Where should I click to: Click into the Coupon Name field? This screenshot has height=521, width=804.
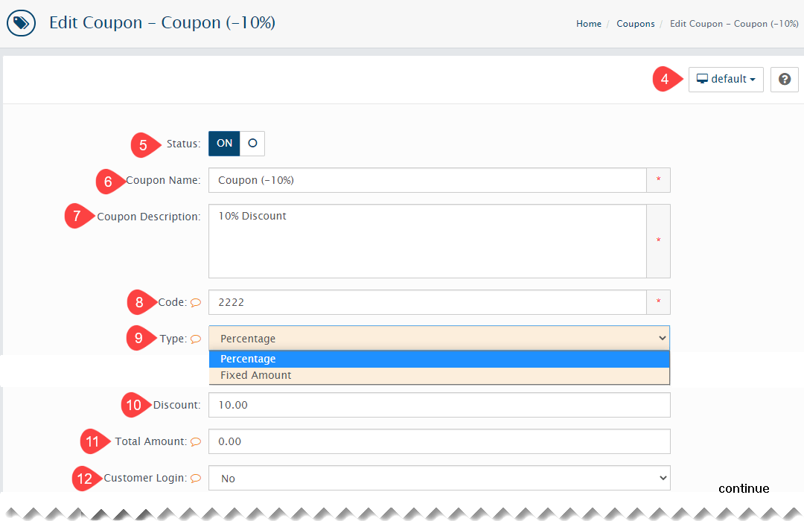[x=427, y=180]
